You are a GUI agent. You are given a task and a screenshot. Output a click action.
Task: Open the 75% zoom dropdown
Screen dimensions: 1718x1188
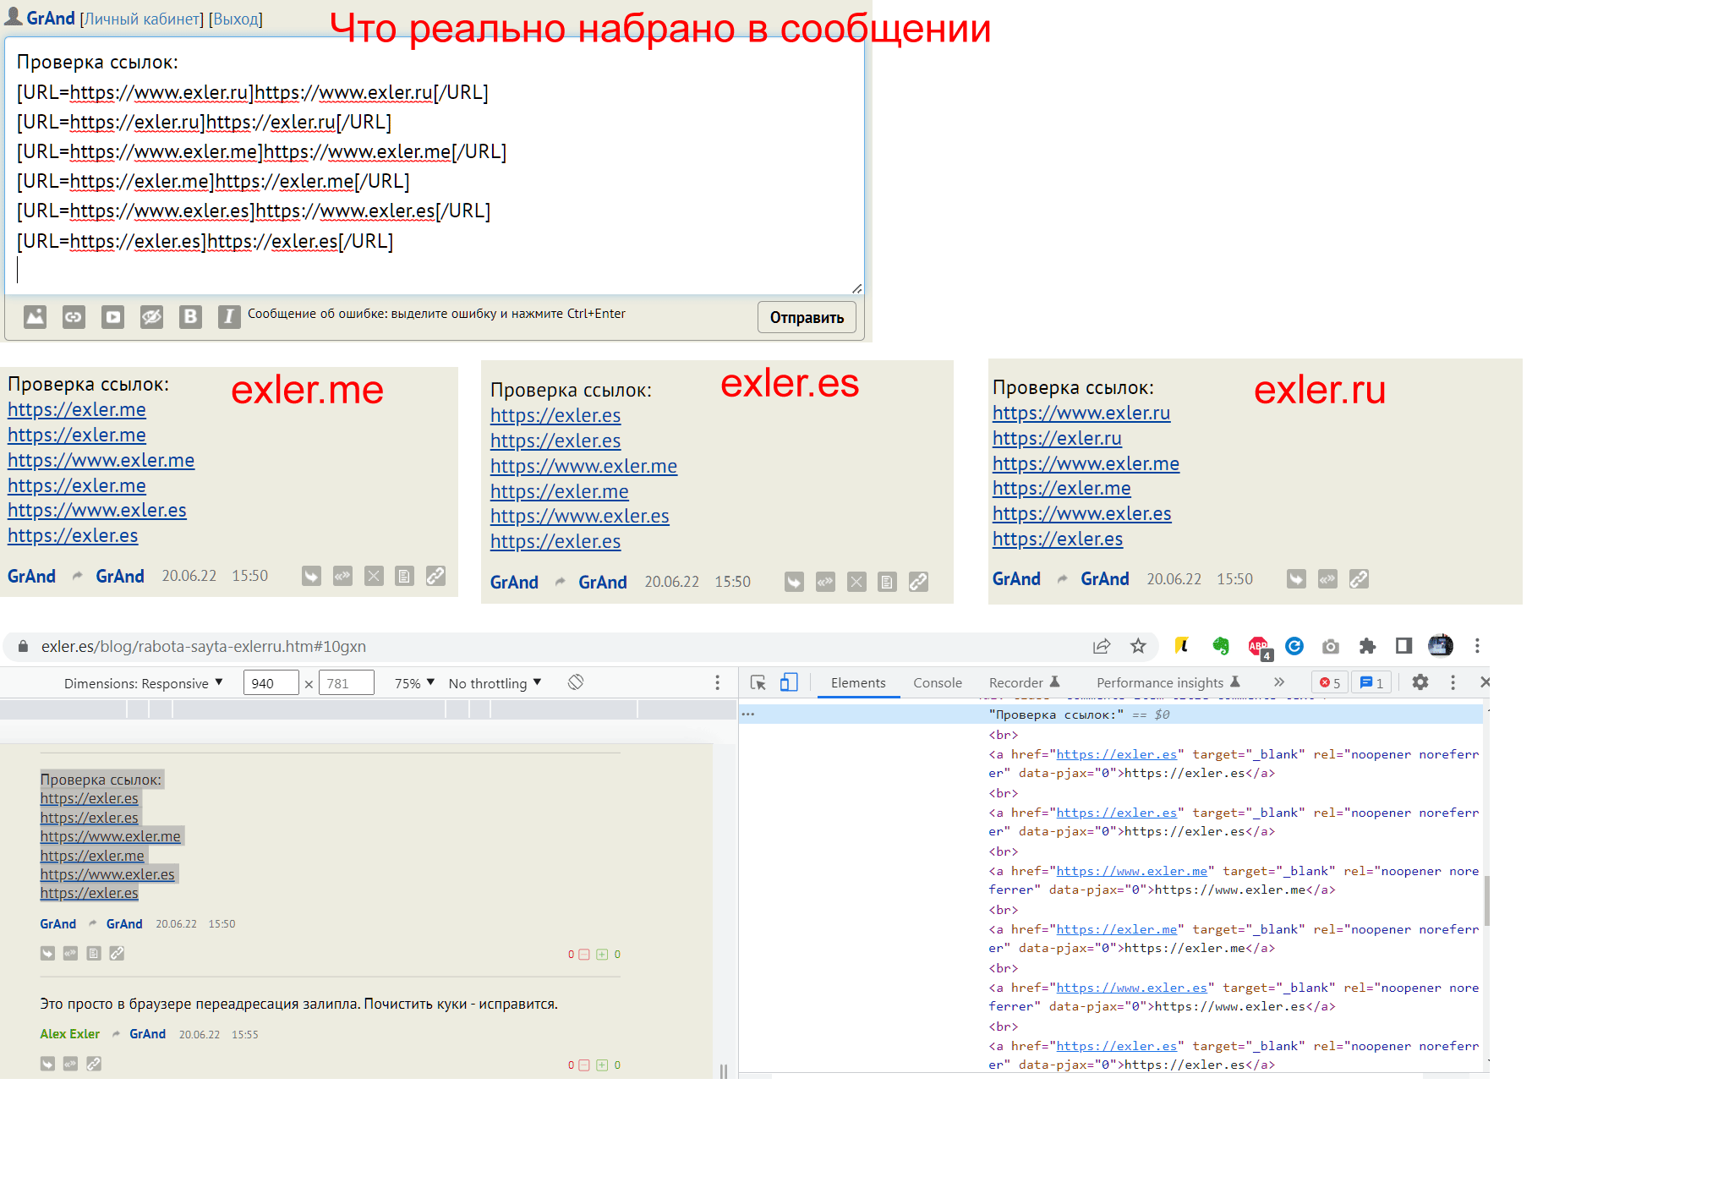pyautogui.click(x=414, y=683)
